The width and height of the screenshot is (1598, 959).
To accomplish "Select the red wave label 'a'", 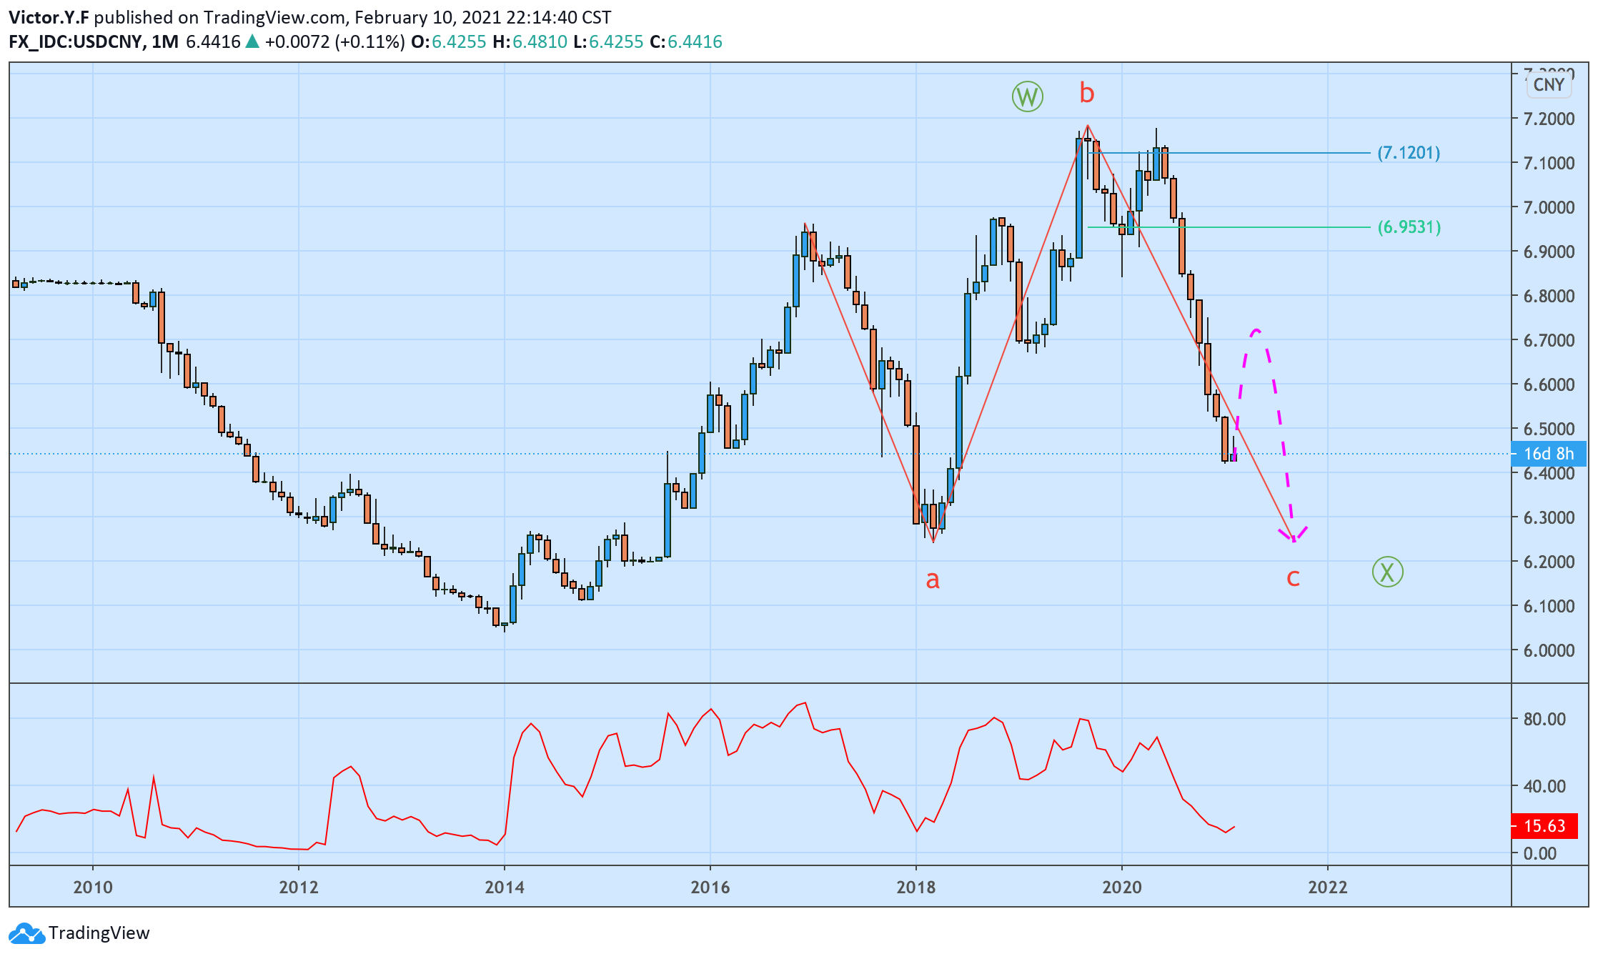I will tap(932, 580).
